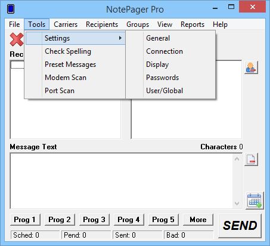Close the NotePager Pro window
Image resolution: width=270 pixels, height=246 pixels.
click(252, 7)
